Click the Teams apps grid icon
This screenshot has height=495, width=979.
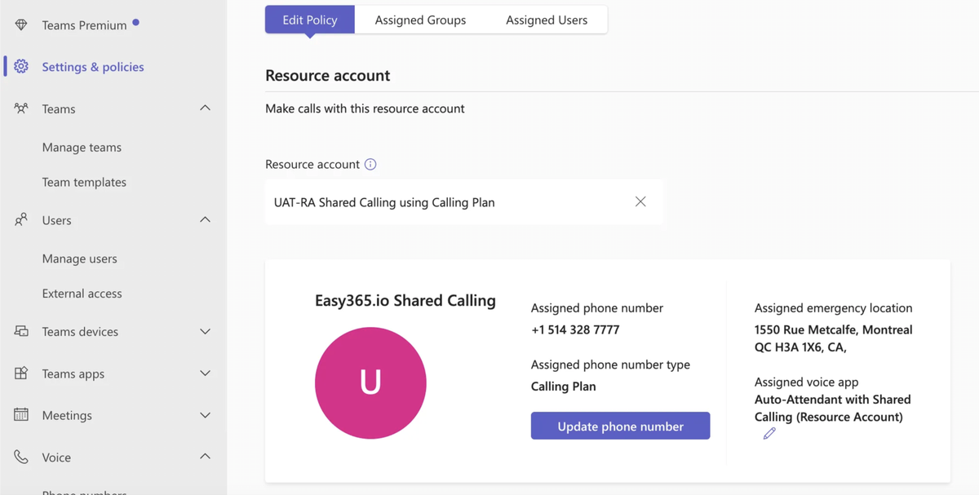point(20,373)
